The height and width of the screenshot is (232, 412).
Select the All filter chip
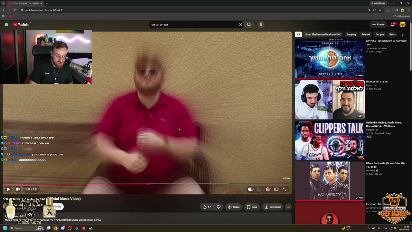point(298,34)
